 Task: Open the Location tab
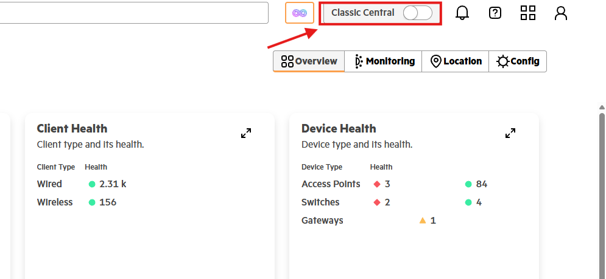(456, 61)
